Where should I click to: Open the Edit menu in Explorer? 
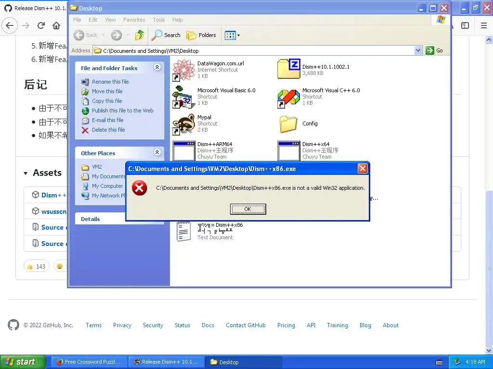pos(93,20)
